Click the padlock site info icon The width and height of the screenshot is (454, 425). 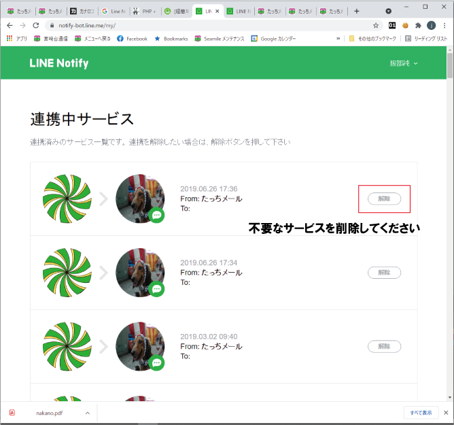(52, 25)
